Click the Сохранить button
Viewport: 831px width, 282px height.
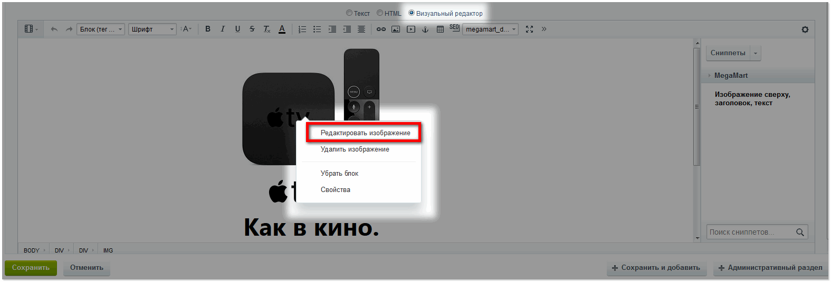click(x=31, y=268)
